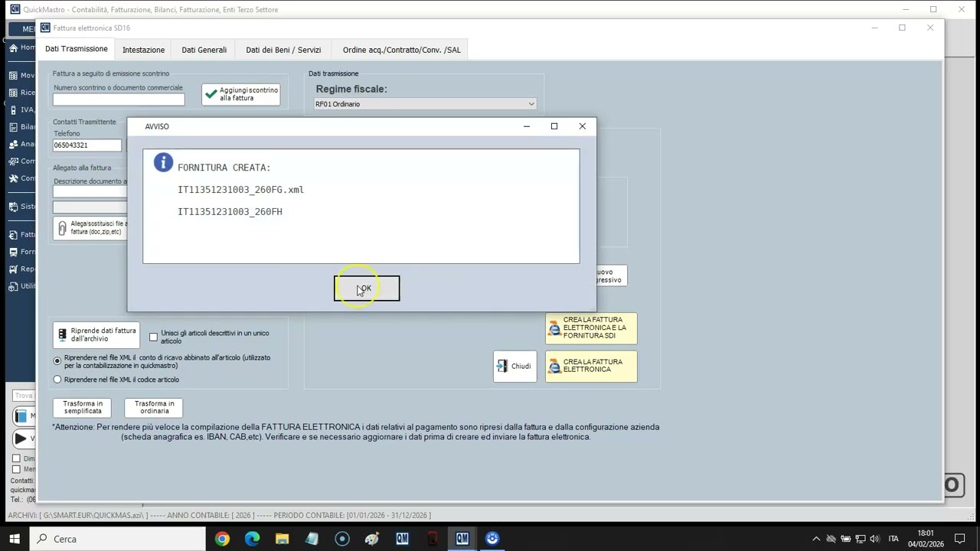Switch to Ordine acq./Contratto/Conv. /SAL tab
Image resolution: width=980 pixels, height=551 pixels.
pyautogui.click(x=401, y=50)
